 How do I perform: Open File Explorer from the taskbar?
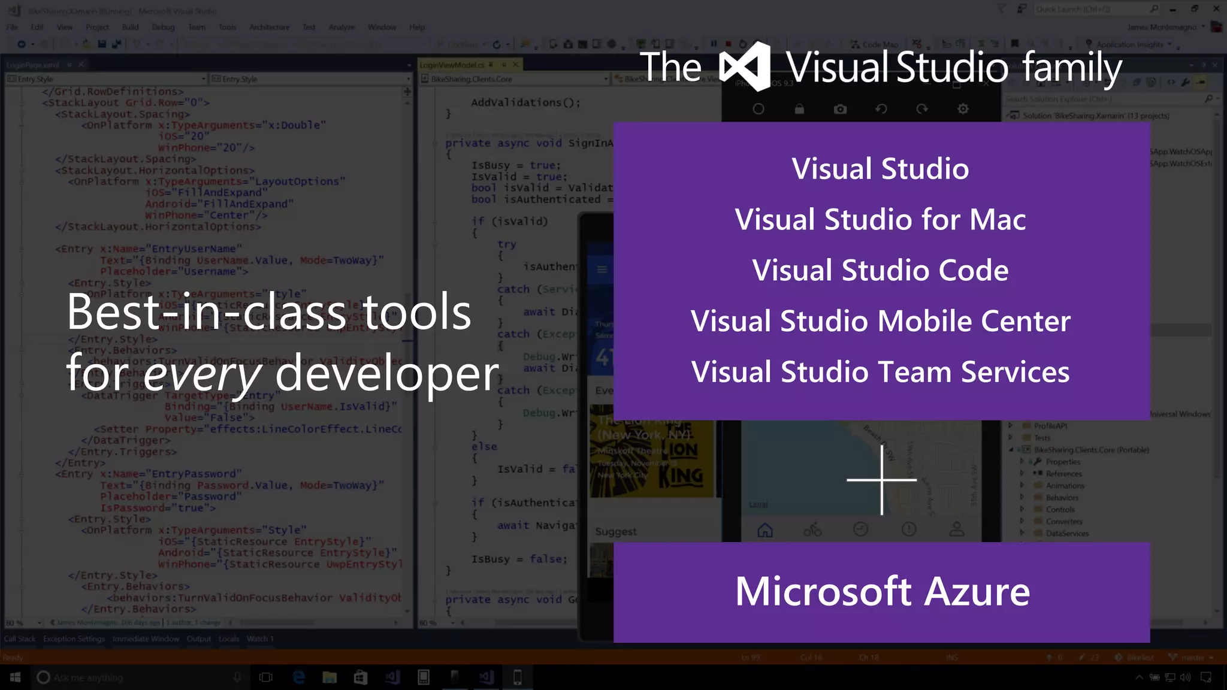329,677
